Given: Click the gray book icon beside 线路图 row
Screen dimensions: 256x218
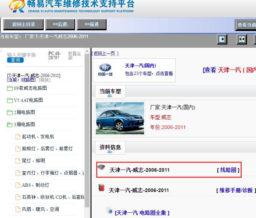Looking at the screenshot, I should click(101, 167).
